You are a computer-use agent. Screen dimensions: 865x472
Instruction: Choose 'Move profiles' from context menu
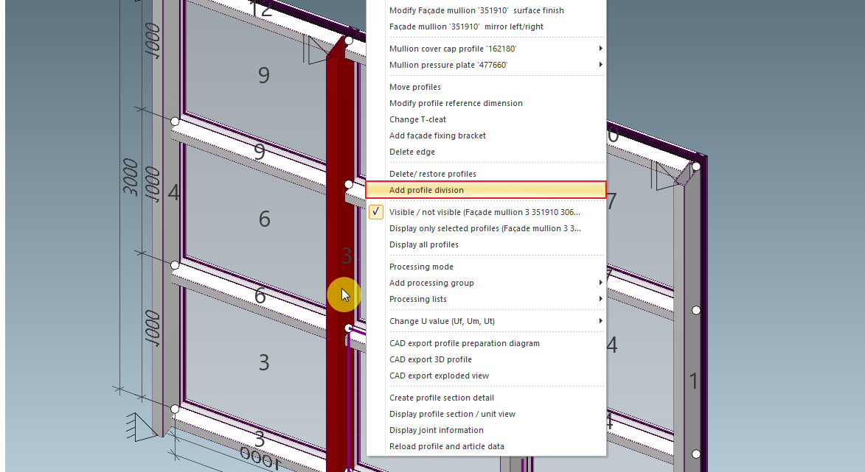pyautogui.click(x=414, y=87)
